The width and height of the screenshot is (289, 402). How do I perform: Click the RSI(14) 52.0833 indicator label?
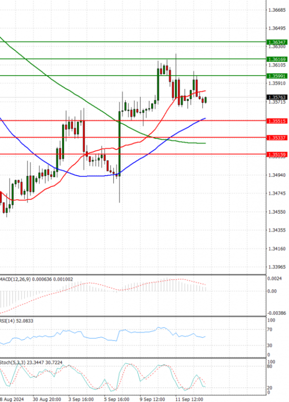(x=16, y=321)
